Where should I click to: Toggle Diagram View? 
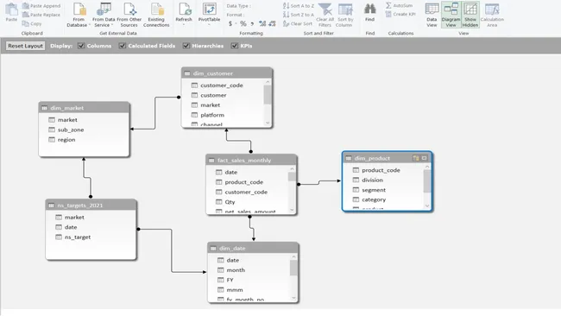tap(451, 15)
